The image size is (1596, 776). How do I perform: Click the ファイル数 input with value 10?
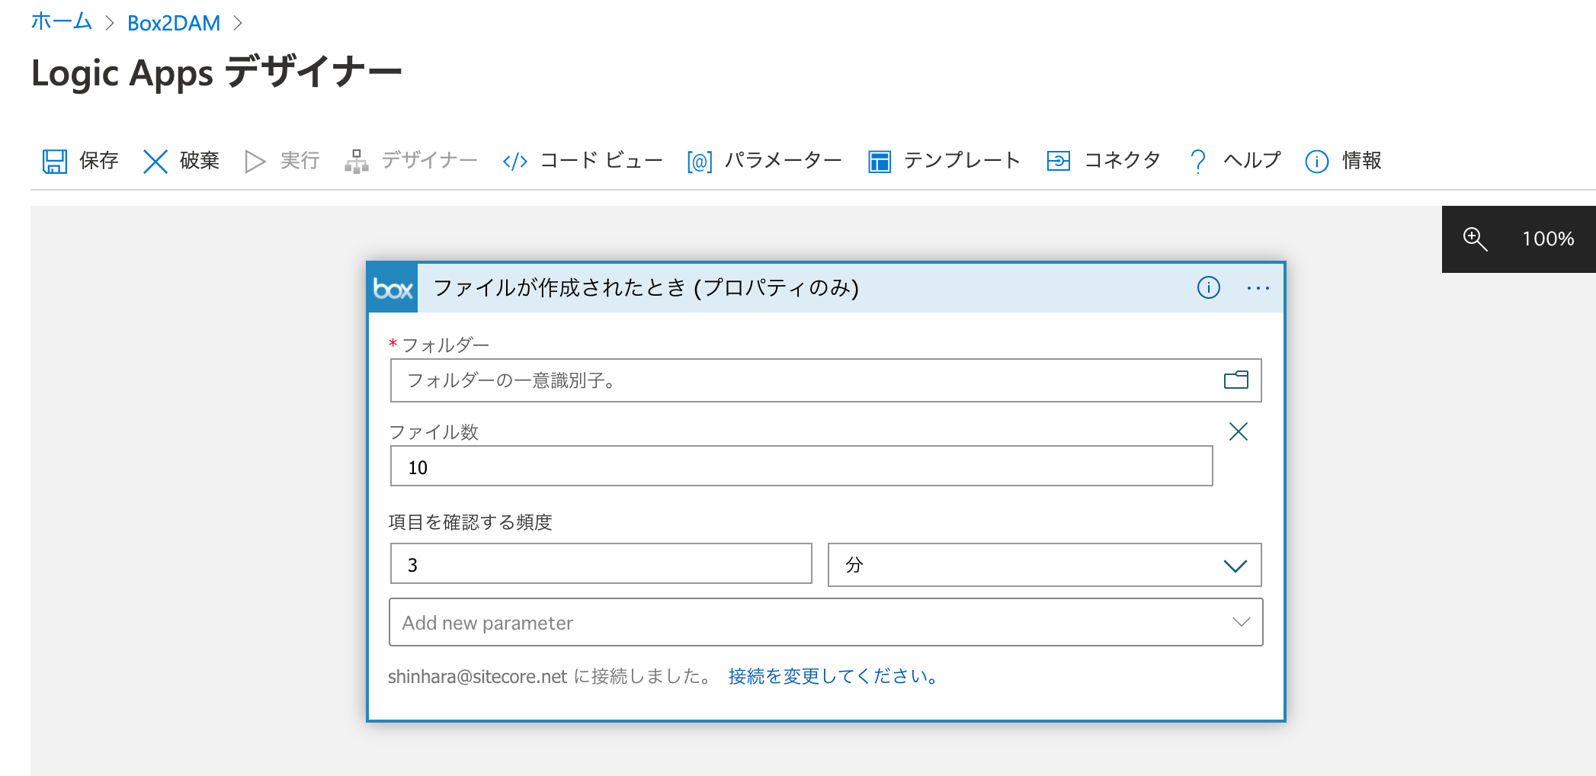click(x=802, y=467)
